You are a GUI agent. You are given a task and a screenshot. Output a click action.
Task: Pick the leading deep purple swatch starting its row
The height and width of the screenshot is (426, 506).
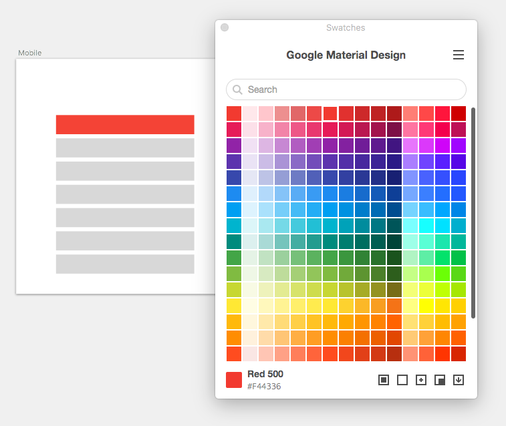coord(234,162)
